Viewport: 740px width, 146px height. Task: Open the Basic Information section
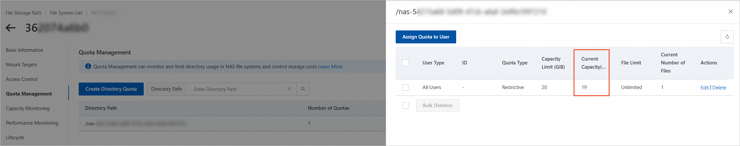coord(24,50)
